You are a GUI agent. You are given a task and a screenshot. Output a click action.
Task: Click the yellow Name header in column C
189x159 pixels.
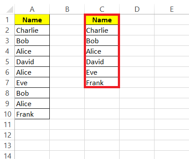click(x=102, y=20)
